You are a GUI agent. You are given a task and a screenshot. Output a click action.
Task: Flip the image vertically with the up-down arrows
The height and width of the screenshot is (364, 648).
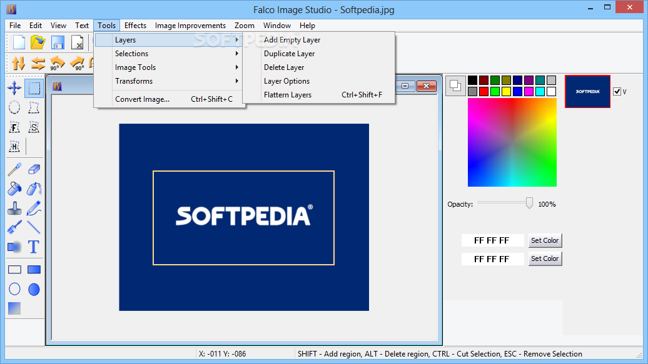pyautogui.click(x=18, y=63)
